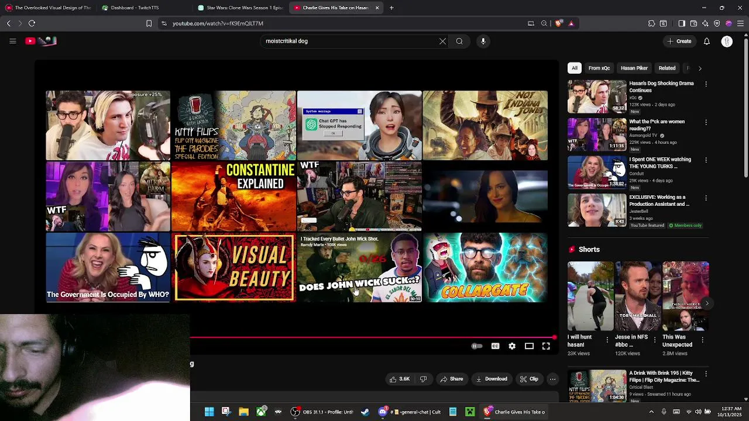749x421 pixels.
Task: Select the Related filter chip
Action: tap(667, 68)
